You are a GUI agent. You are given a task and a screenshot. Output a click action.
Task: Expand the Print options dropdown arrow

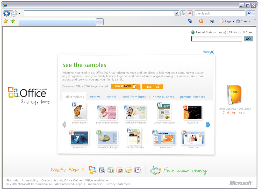coord(217,21)
